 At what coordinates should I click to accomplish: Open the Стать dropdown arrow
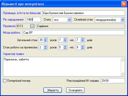point(69,20)
